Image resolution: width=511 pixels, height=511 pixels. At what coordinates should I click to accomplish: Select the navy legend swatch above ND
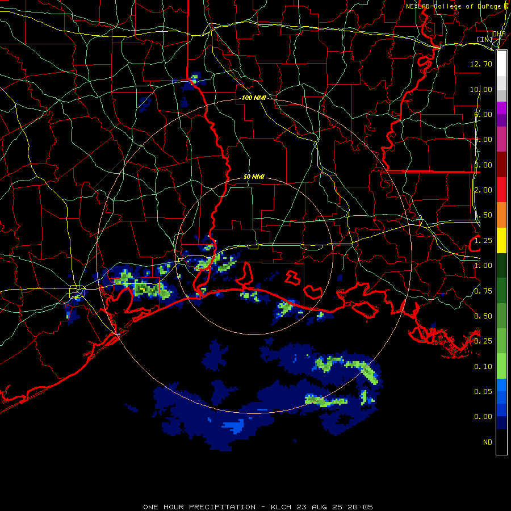(x=501, y=422)
